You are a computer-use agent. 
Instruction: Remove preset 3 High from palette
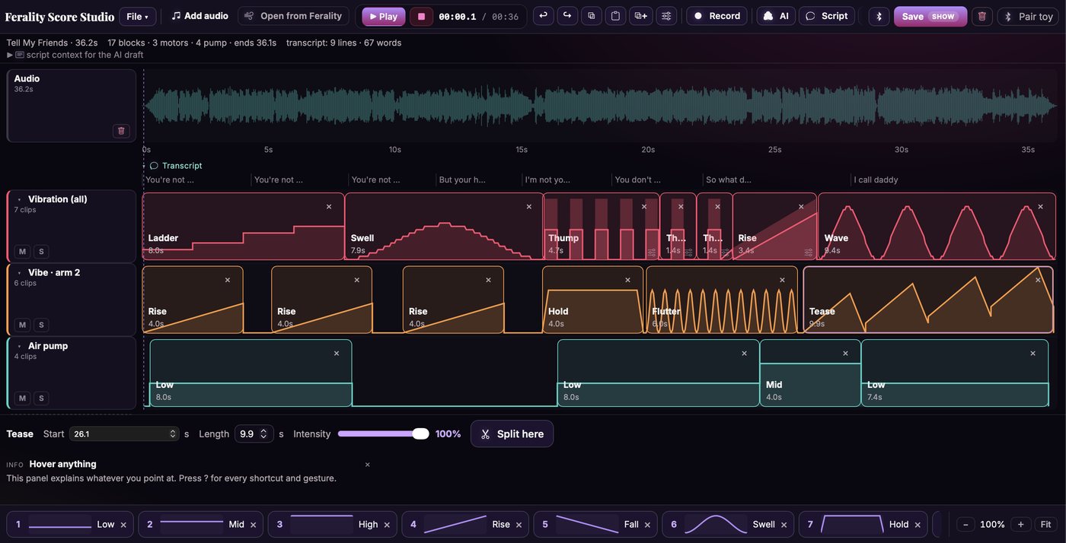387,525
